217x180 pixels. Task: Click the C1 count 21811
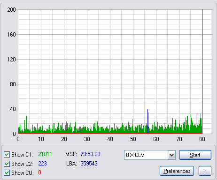[45, 154]
